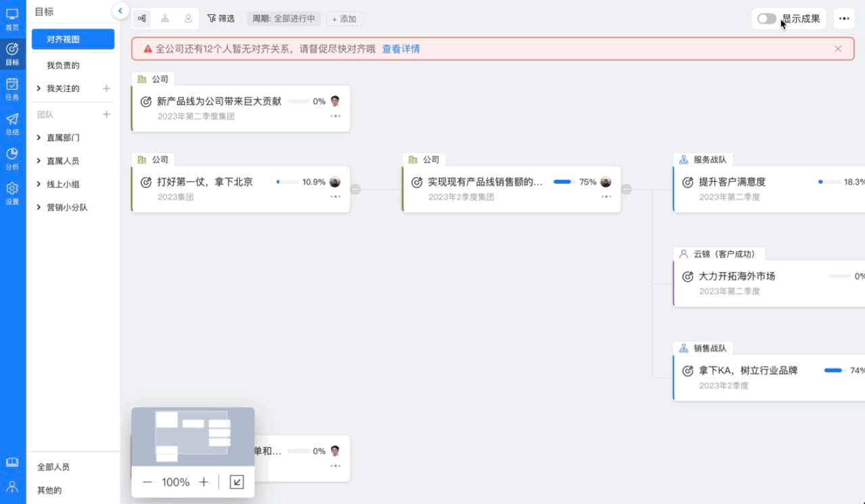Screen dimensions: 865x504
Task: Click fit-to-screen icon in the minimap
Action: (237, 482)
